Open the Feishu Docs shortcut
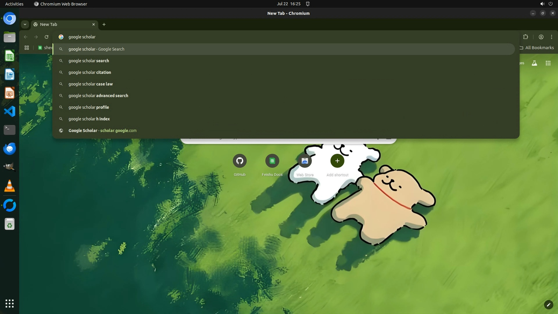The height and width of the screenshot is (314, 558). [x=272, y=161]
